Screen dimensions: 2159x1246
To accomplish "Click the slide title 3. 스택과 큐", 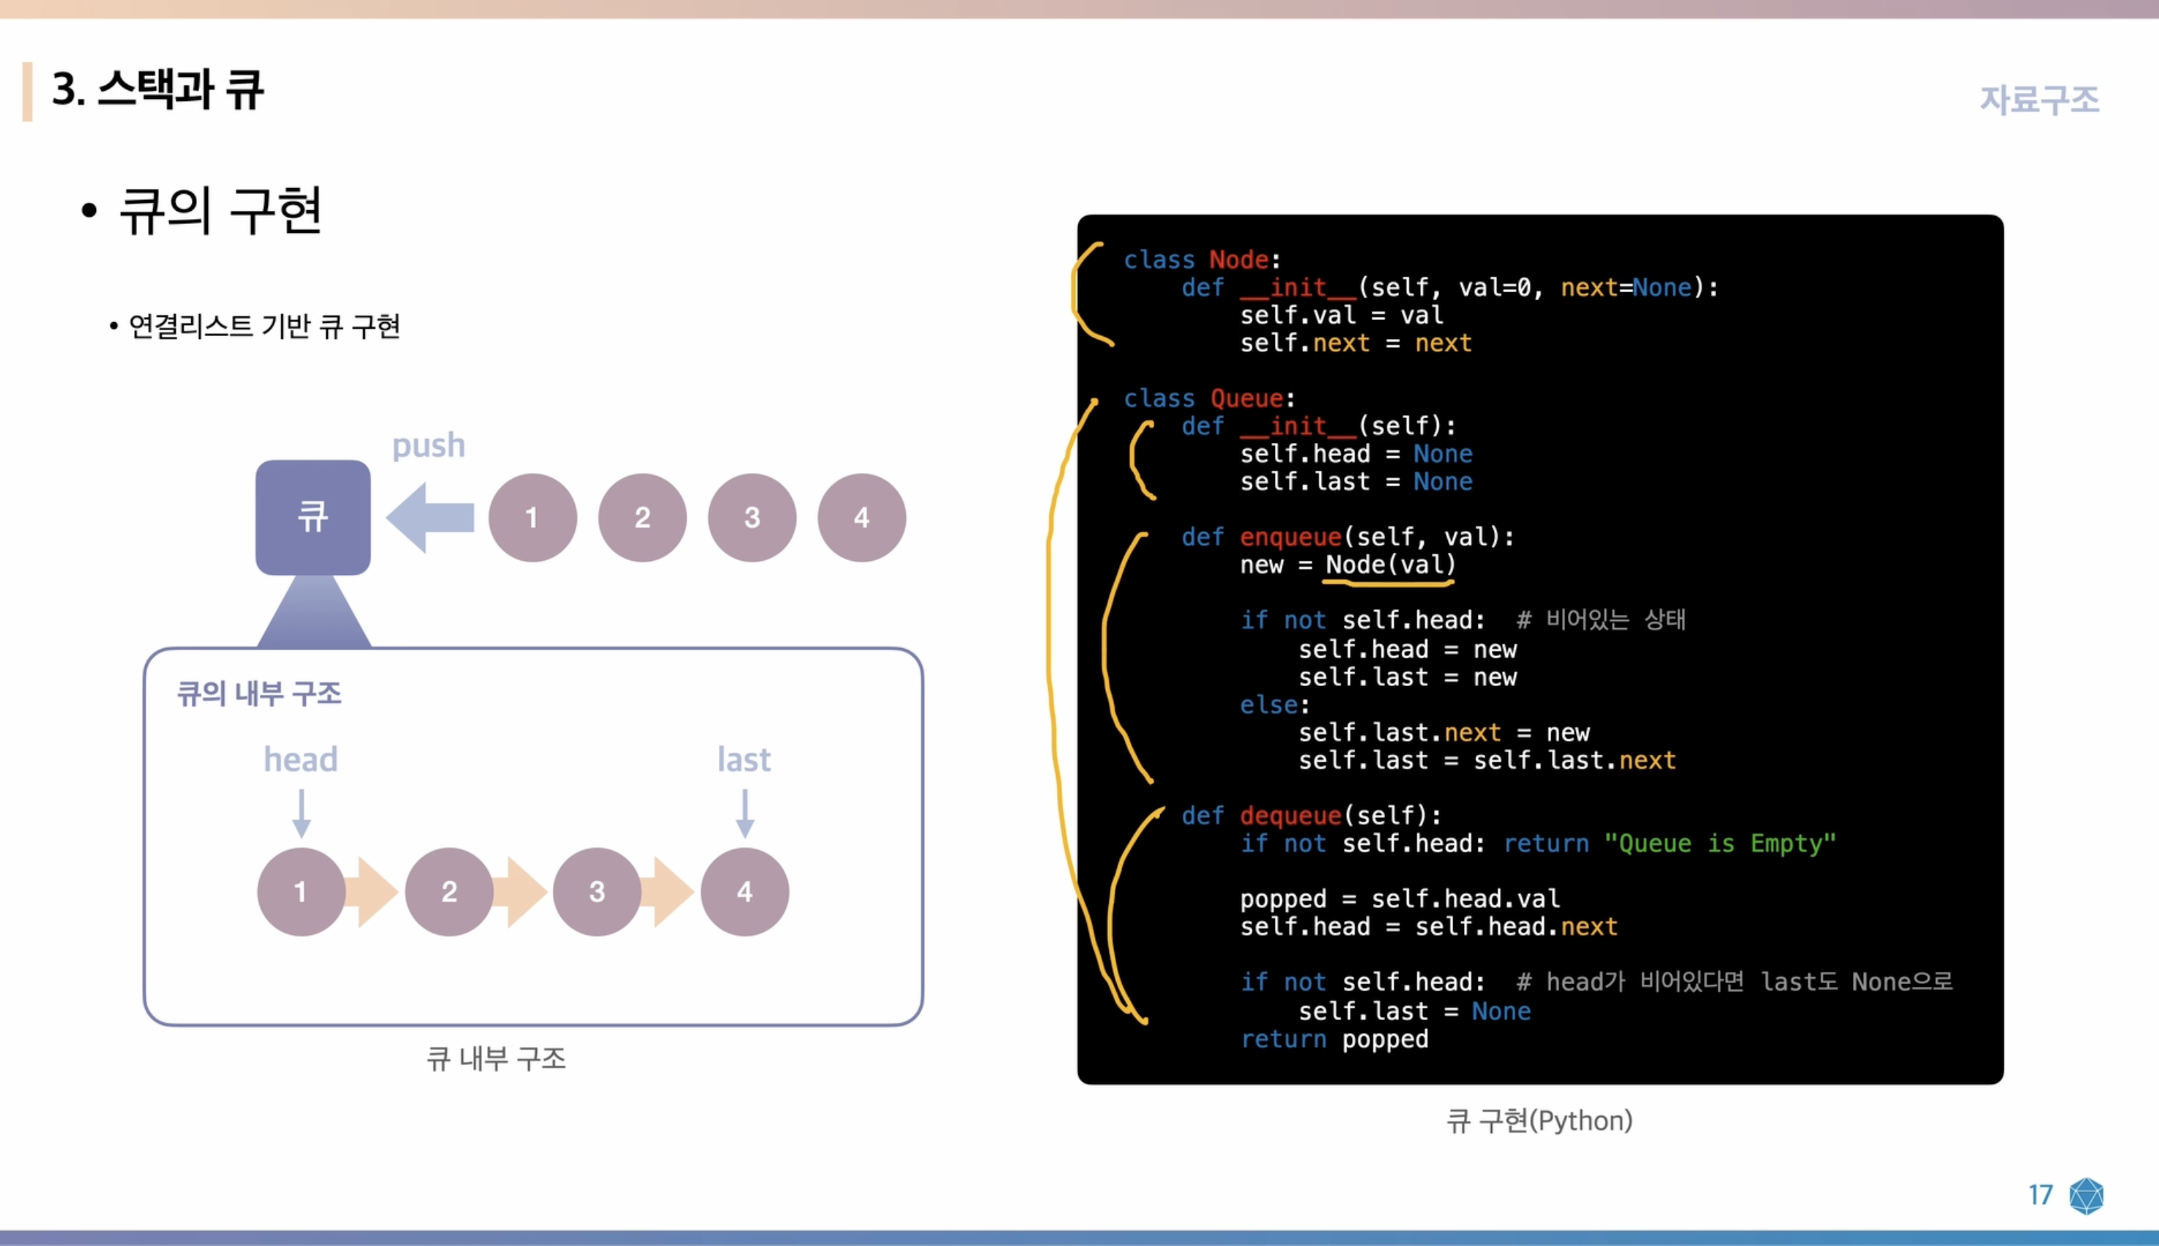I will point(157,89).
